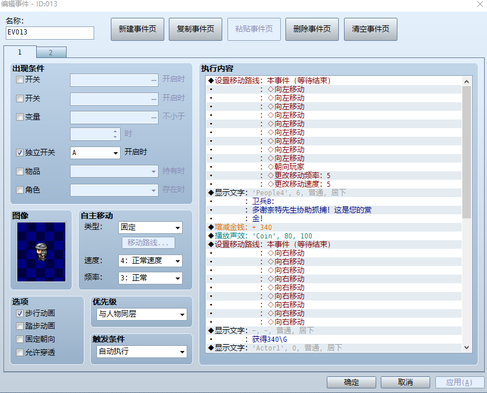Screen dimensions: 487x393
Task: Click the scroll up arrow in 执行内容
Action: 466,82
